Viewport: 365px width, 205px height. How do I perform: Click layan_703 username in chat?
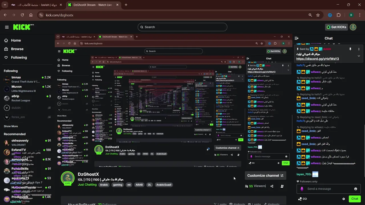304,174
